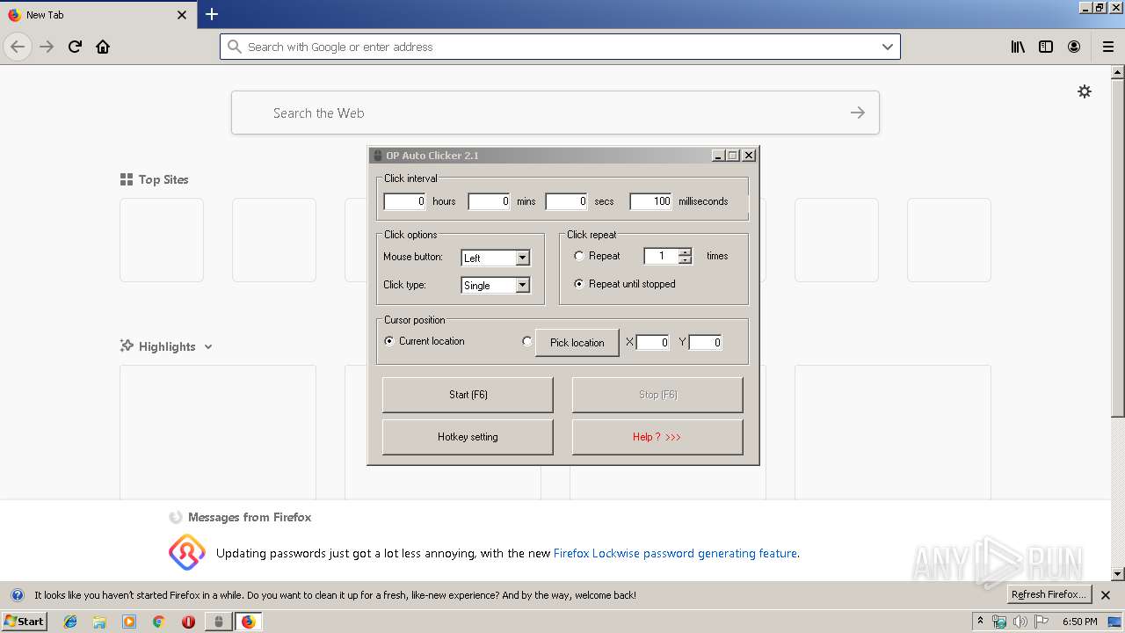The height and width of the screenshot is (633, 1125).
Task: Open Firefox Lockwise password generating feature link
Action: 675,554
